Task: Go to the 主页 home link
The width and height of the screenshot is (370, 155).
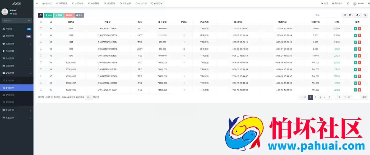Action: [325, 3]
